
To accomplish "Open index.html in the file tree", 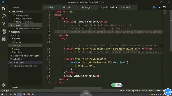I will (25, 59).
